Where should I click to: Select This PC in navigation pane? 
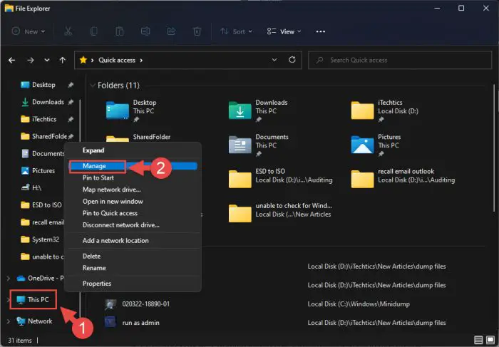pyautogui.click(x=39, y=299)
